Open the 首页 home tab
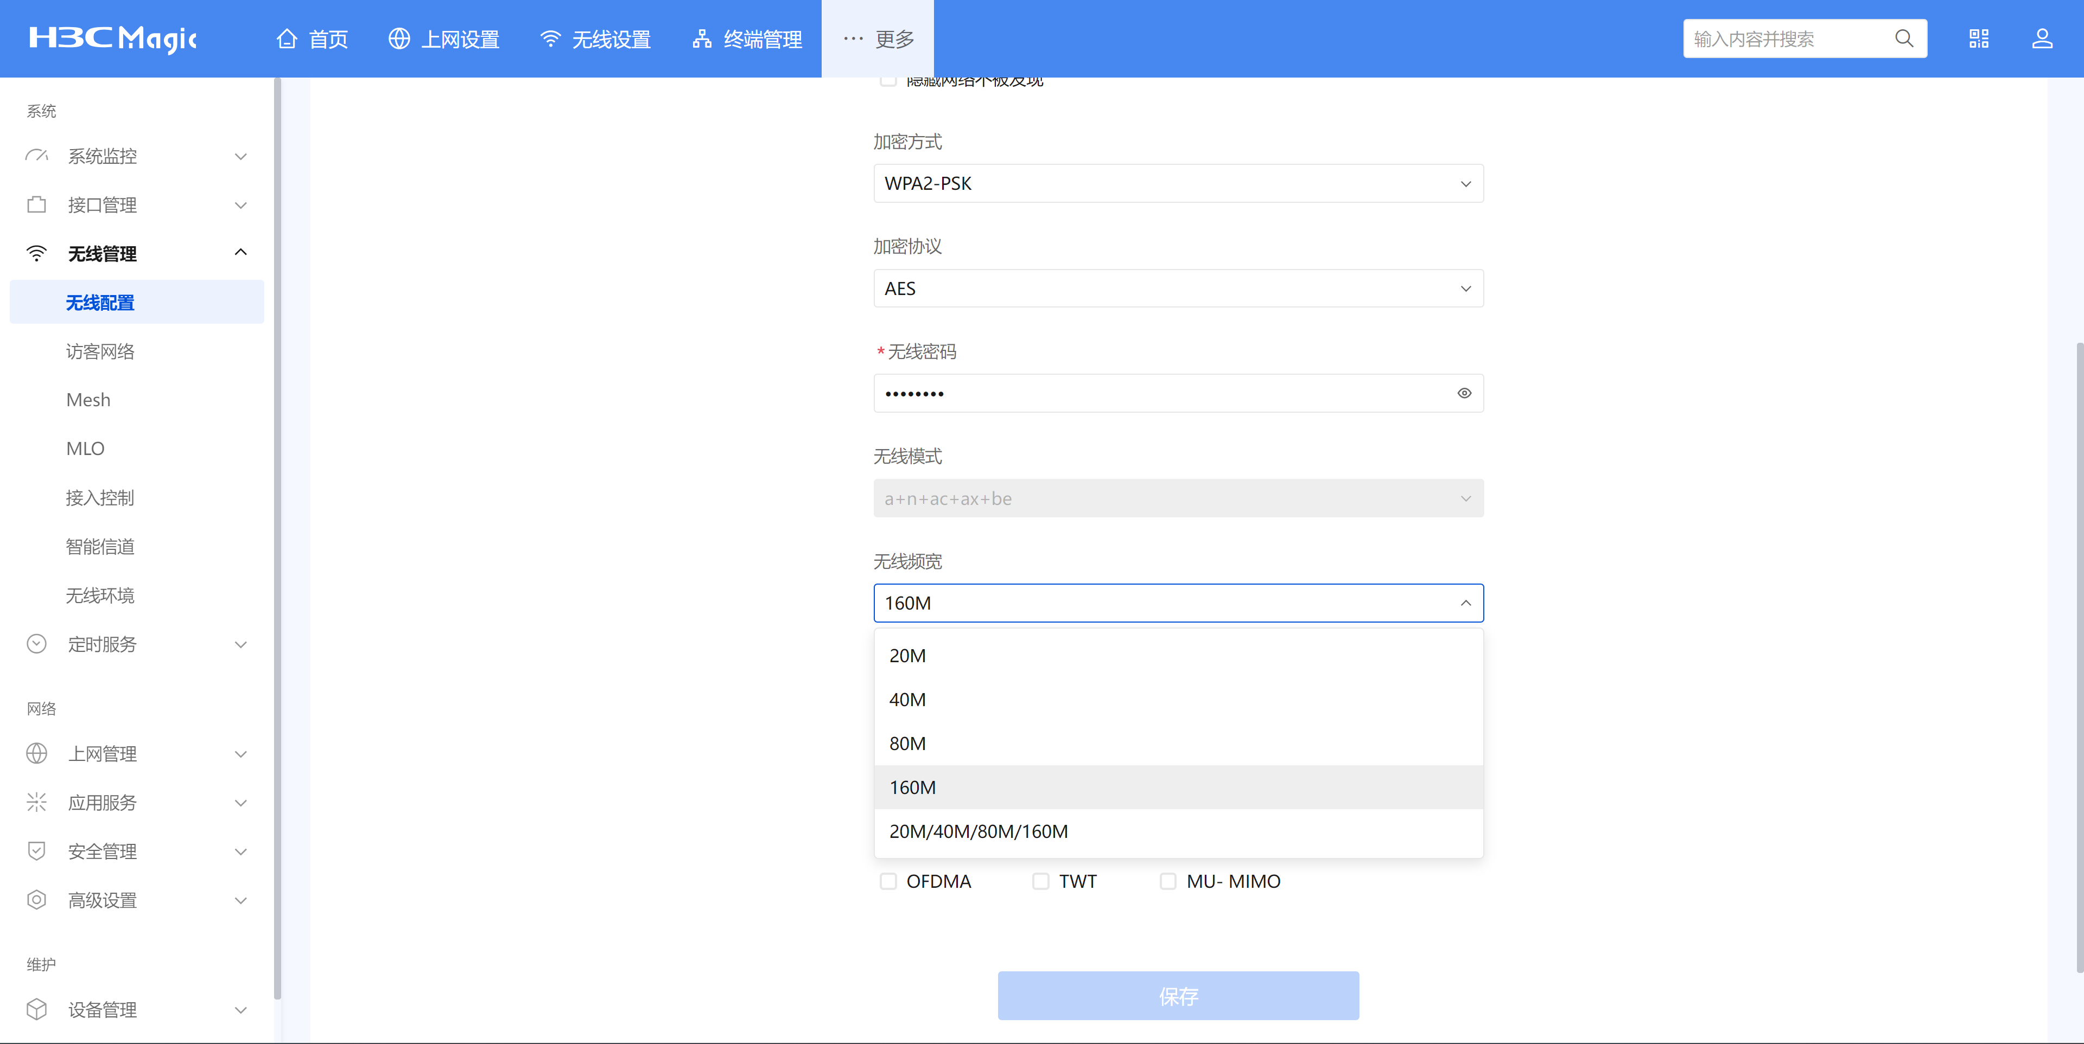The image size is (2084, 1044). tap(312, 39)
